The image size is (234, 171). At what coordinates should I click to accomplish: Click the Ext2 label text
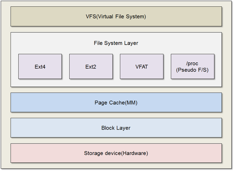tap(91, 66)
